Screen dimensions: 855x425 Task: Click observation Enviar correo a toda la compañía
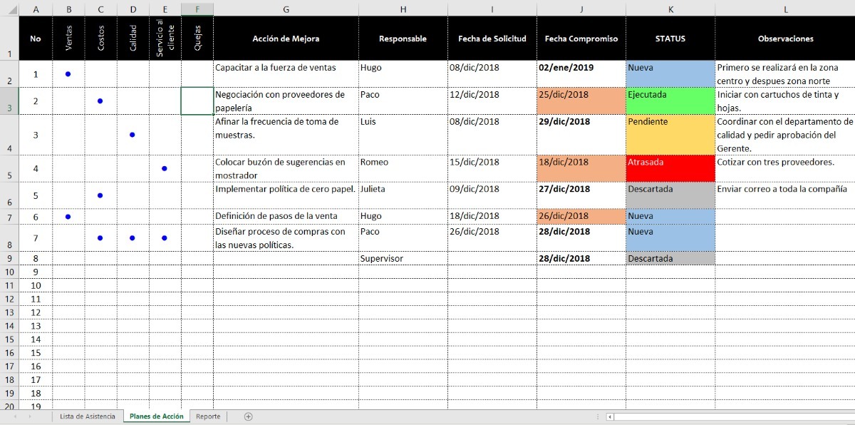(785, 195)
